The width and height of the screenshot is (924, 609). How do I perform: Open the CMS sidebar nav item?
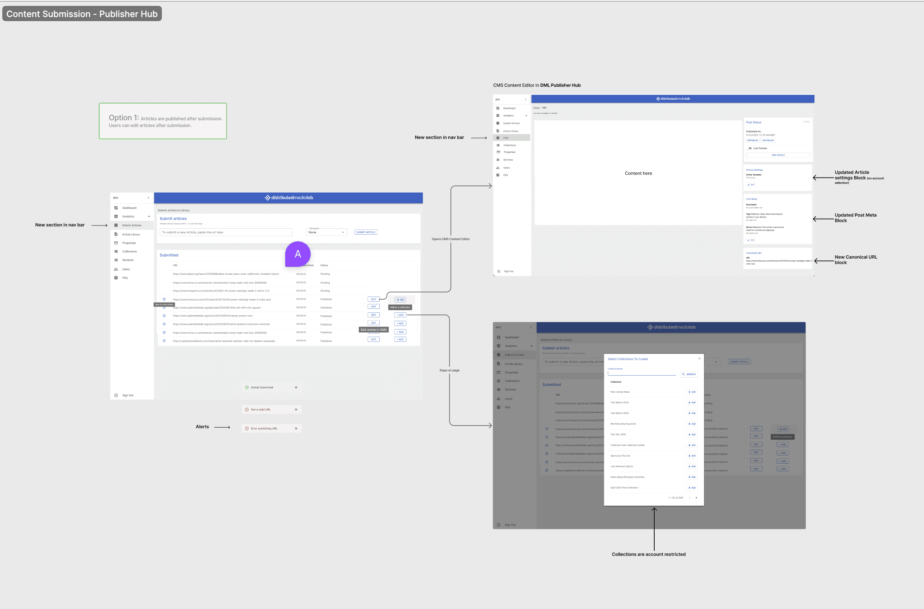(506, 138)
